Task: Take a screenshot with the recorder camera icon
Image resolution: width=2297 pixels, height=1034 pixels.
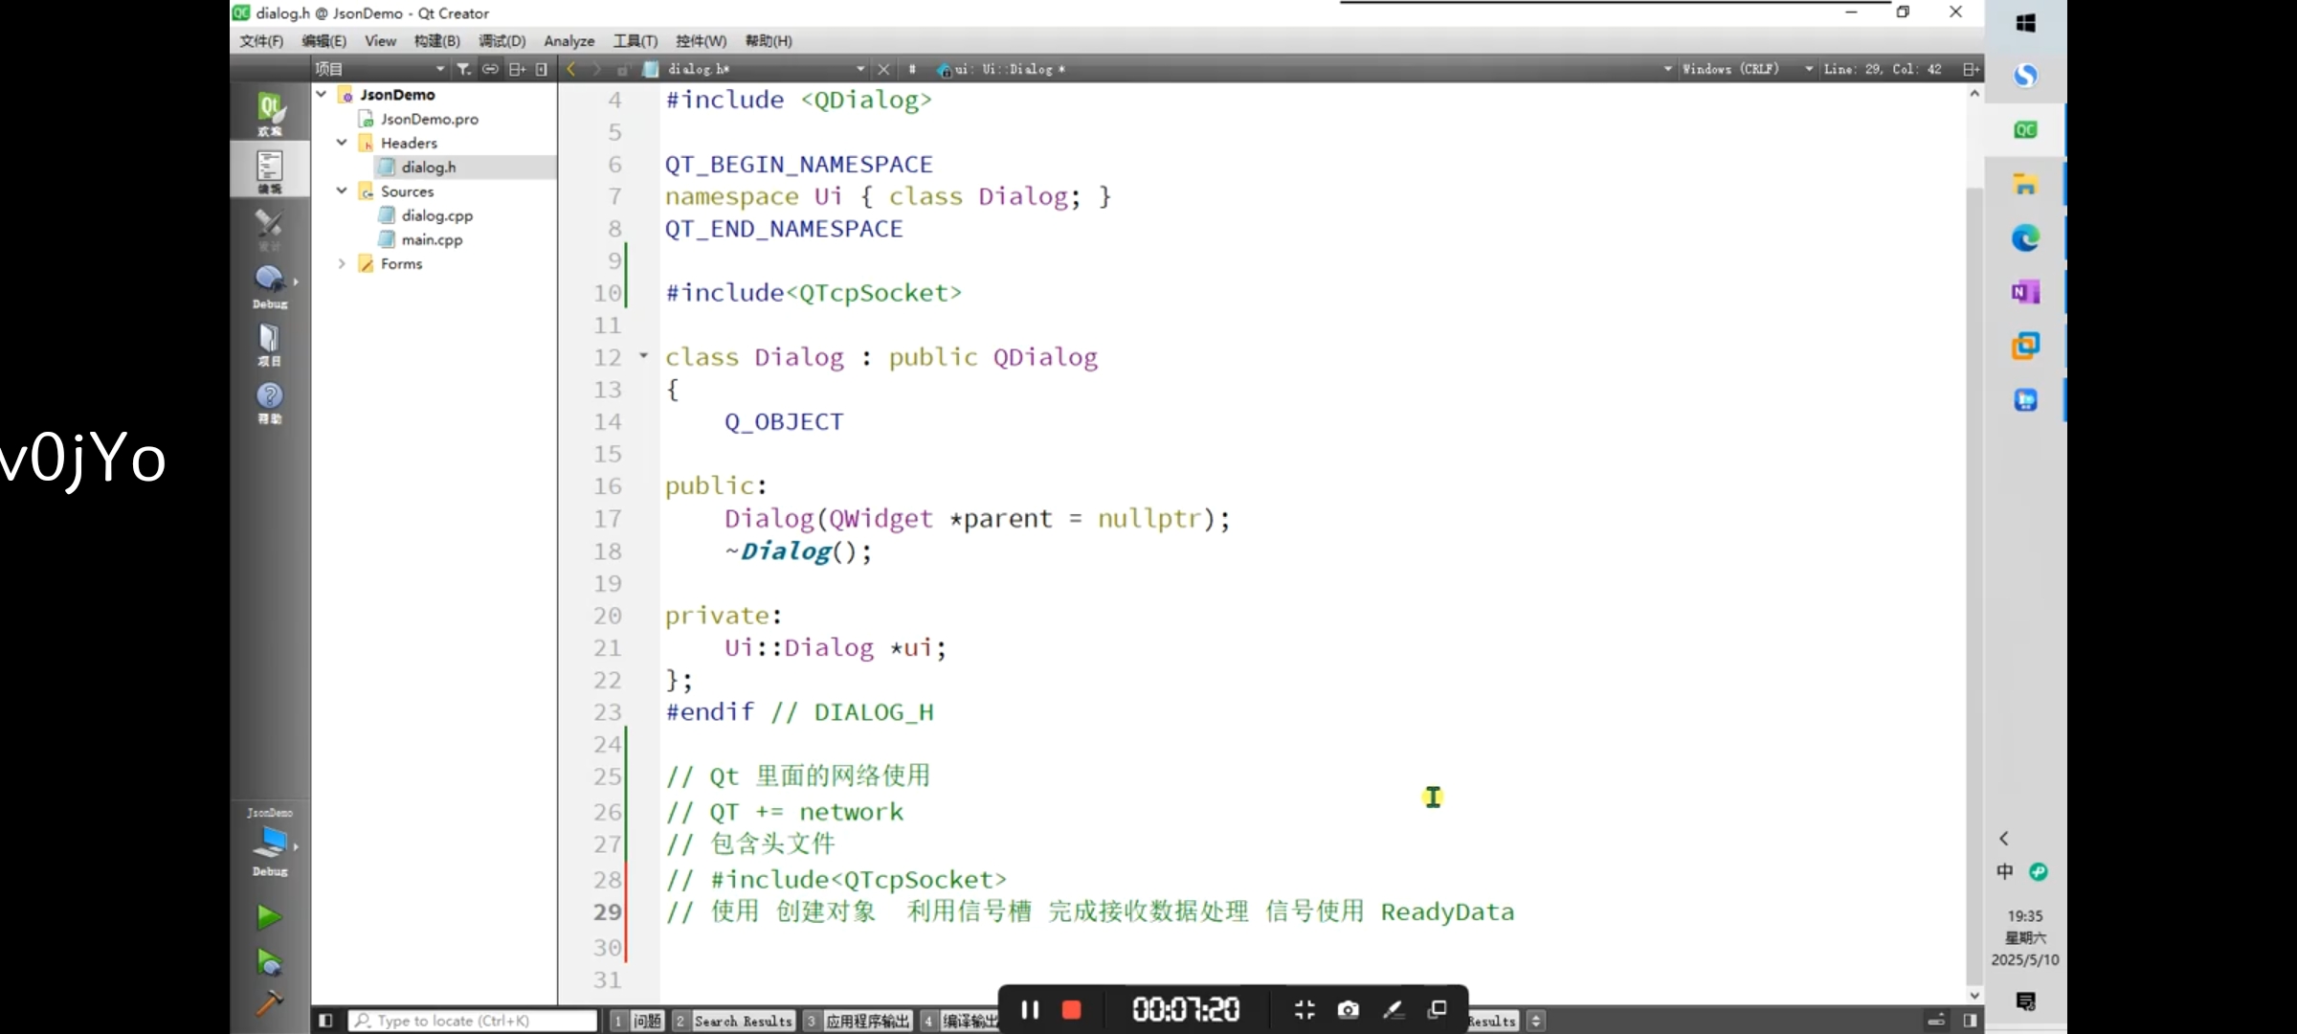Action: coord(1348,1010)
